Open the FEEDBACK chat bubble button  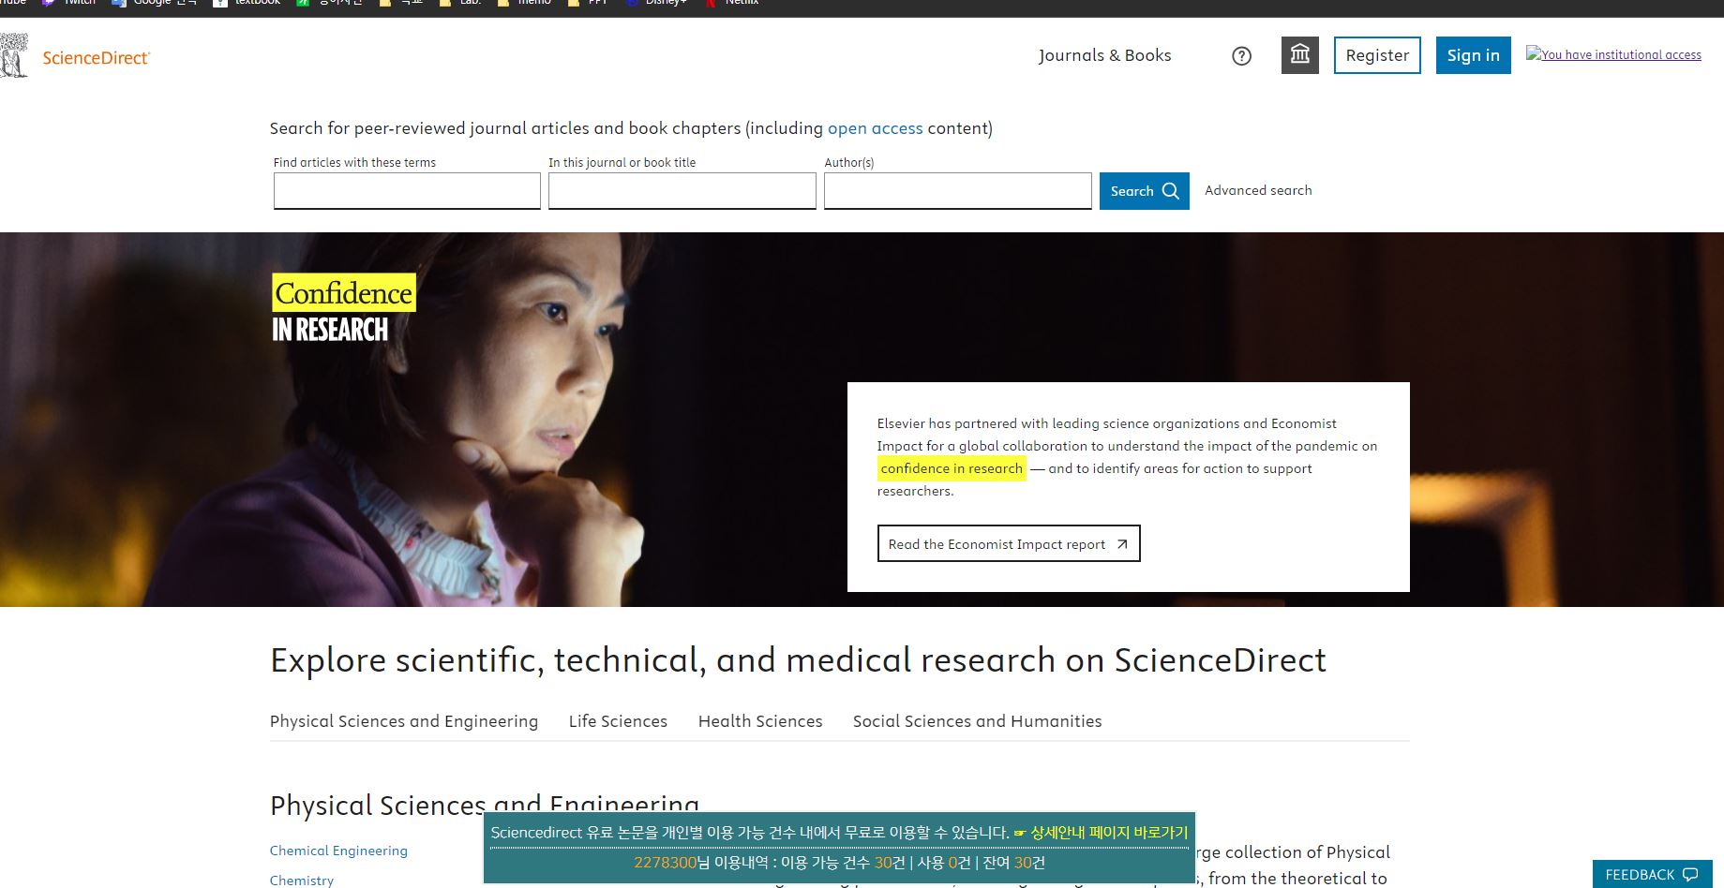(1651, 874)
